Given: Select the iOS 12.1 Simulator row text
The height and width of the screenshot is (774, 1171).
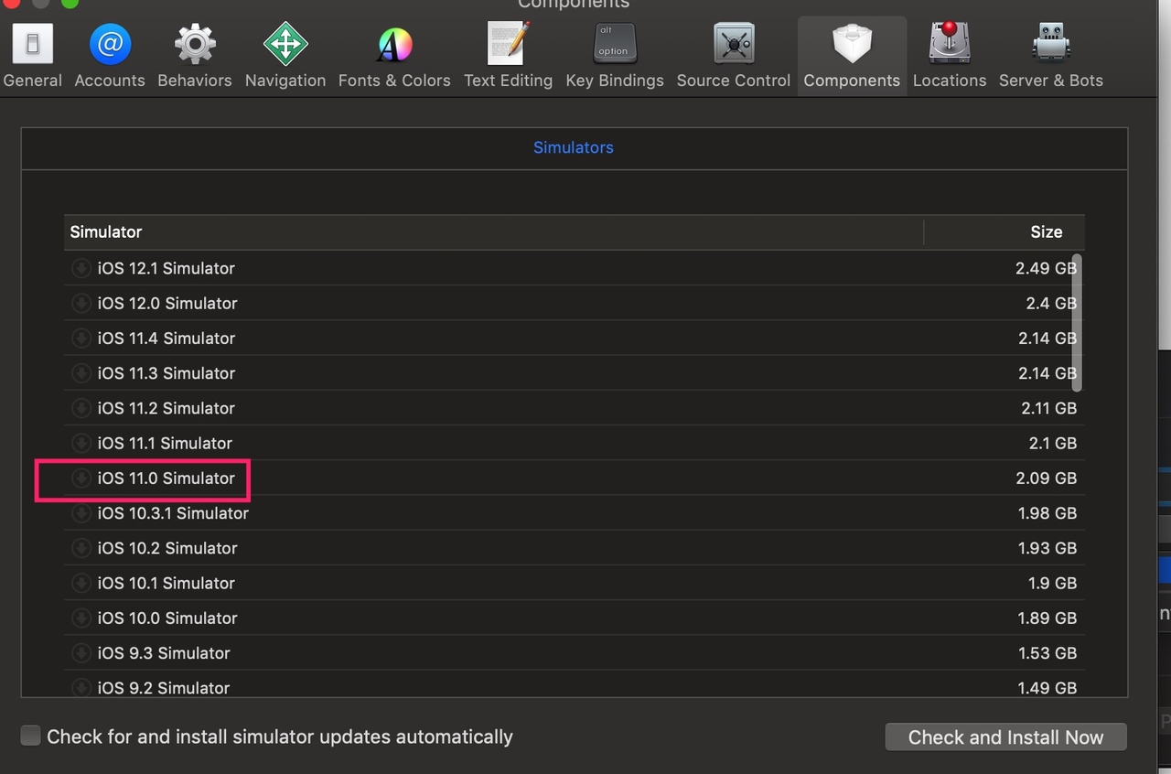Looking at the screenshot, I should tap(167, 268).
